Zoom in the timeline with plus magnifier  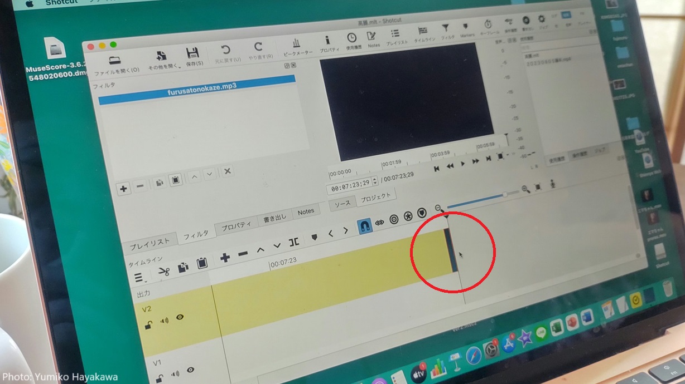click(525, 189)
